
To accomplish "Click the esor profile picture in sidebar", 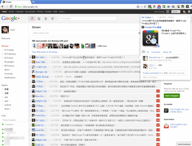I will (5, 30).
